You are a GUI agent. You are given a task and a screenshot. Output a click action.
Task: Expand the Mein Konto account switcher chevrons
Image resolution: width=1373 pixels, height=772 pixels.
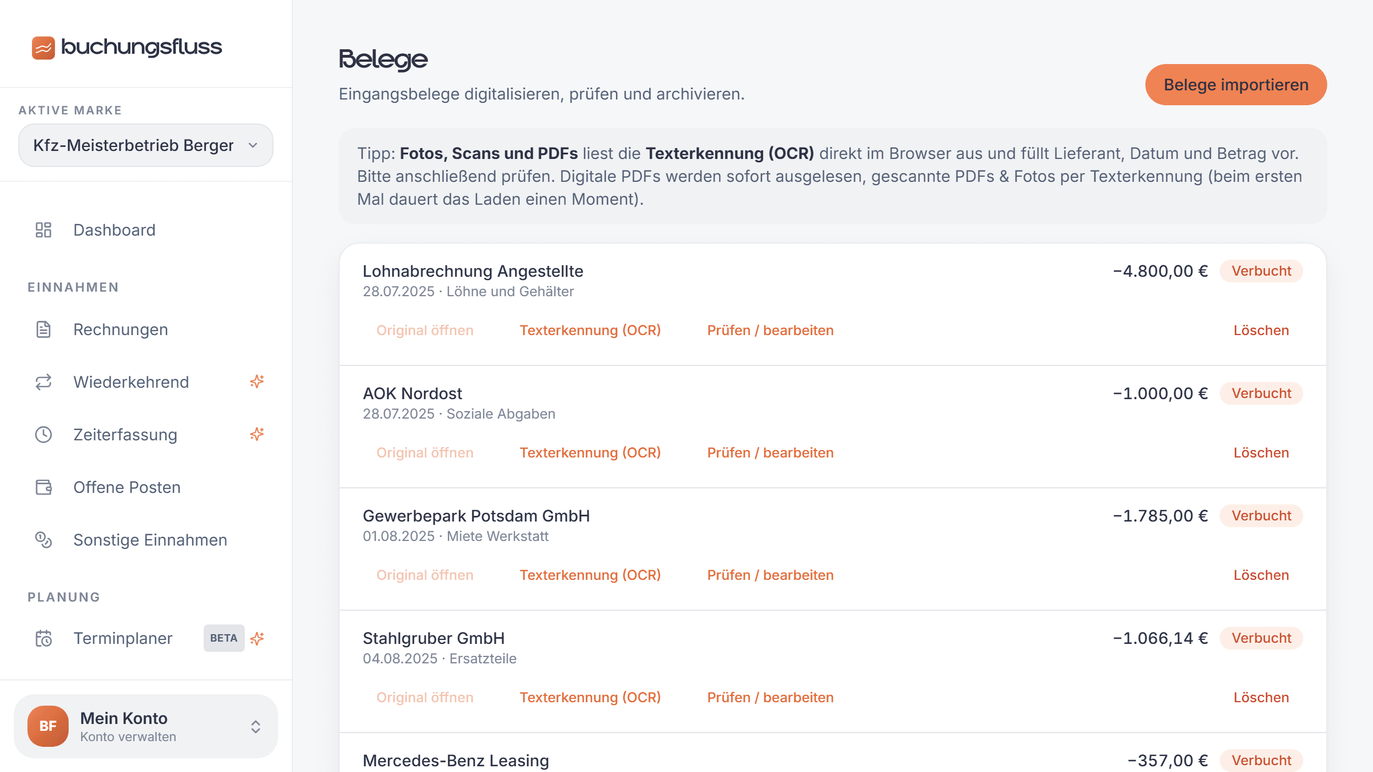(x=256, y=726)
